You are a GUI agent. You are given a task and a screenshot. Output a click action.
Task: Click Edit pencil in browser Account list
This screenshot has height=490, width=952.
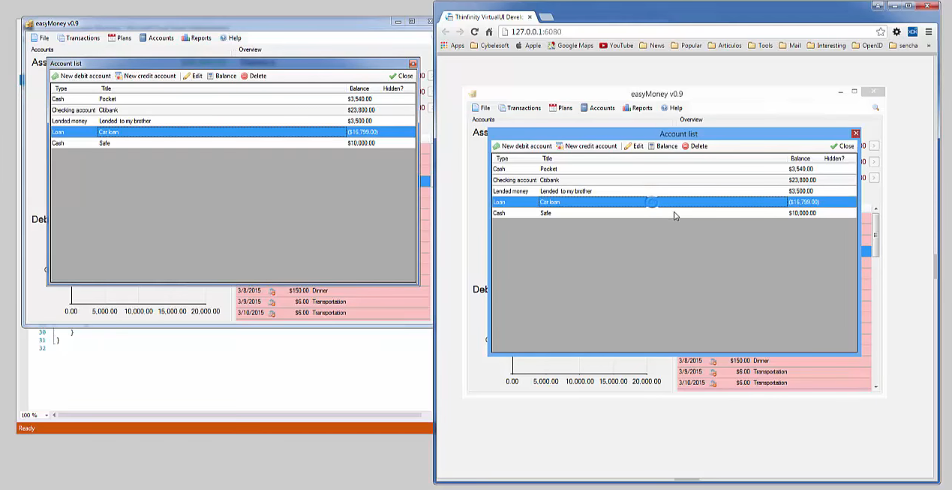point(634,146)
